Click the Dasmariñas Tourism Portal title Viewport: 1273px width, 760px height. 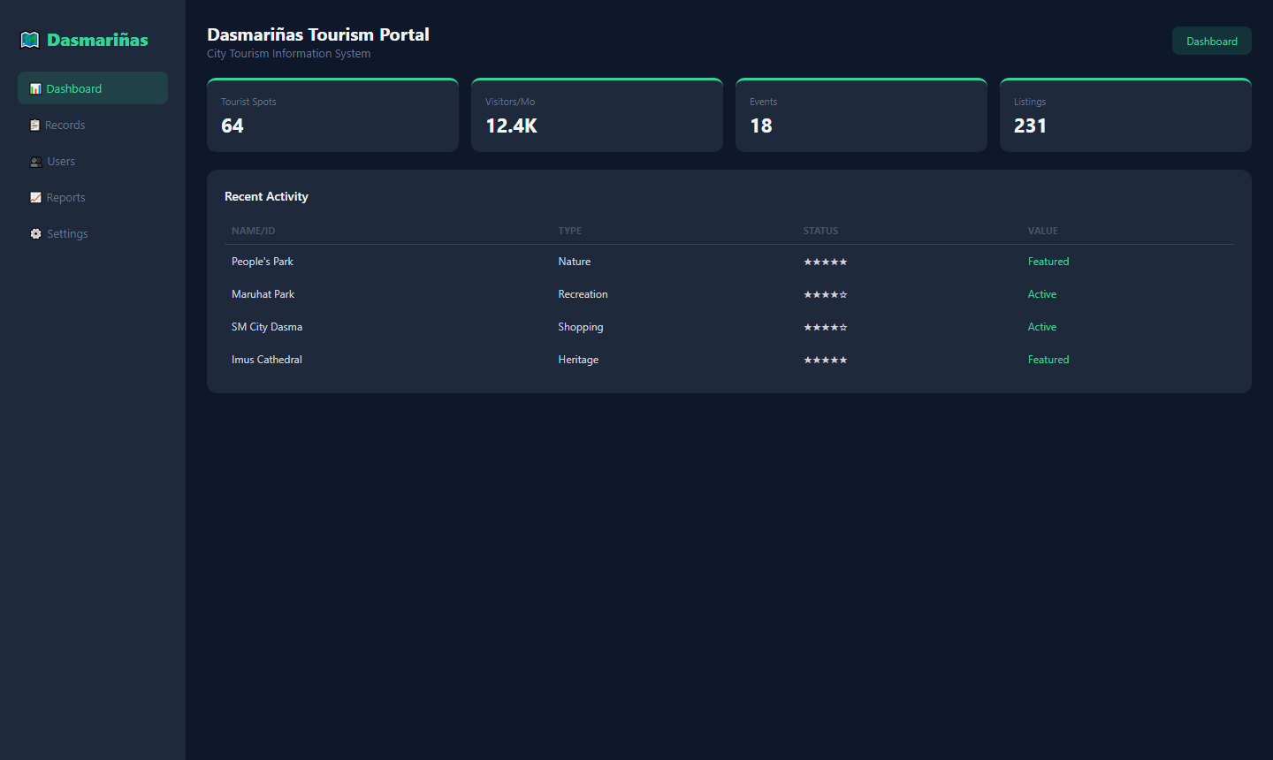tap(318, 34)
